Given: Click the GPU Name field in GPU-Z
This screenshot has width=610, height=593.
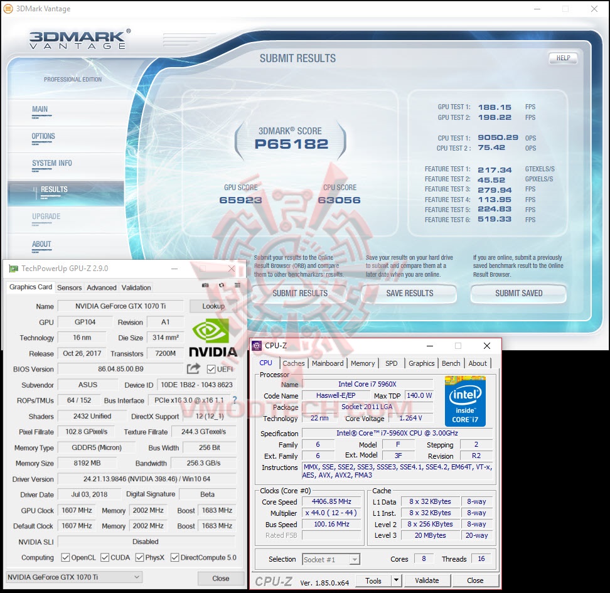Looking at the screenshot, I should (120, 306).
